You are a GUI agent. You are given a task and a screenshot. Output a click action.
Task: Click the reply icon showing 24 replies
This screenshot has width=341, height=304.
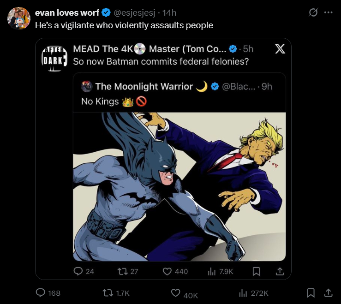click(78, 271)
